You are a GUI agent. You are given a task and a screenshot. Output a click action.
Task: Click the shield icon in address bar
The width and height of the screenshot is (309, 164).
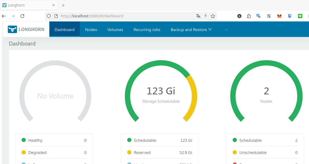coord(49,16)
